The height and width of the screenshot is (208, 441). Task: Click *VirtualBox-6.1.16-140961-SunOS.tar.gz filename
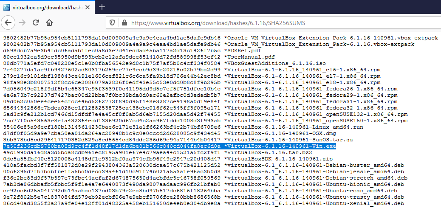tap(288, 140)
